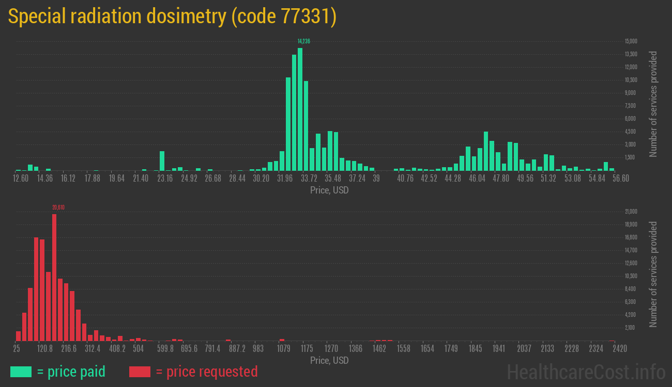The height and width of the screenshot is (387, 672).
Task: Click the 1079 x-axis tick label
Action: pos(283,349)
